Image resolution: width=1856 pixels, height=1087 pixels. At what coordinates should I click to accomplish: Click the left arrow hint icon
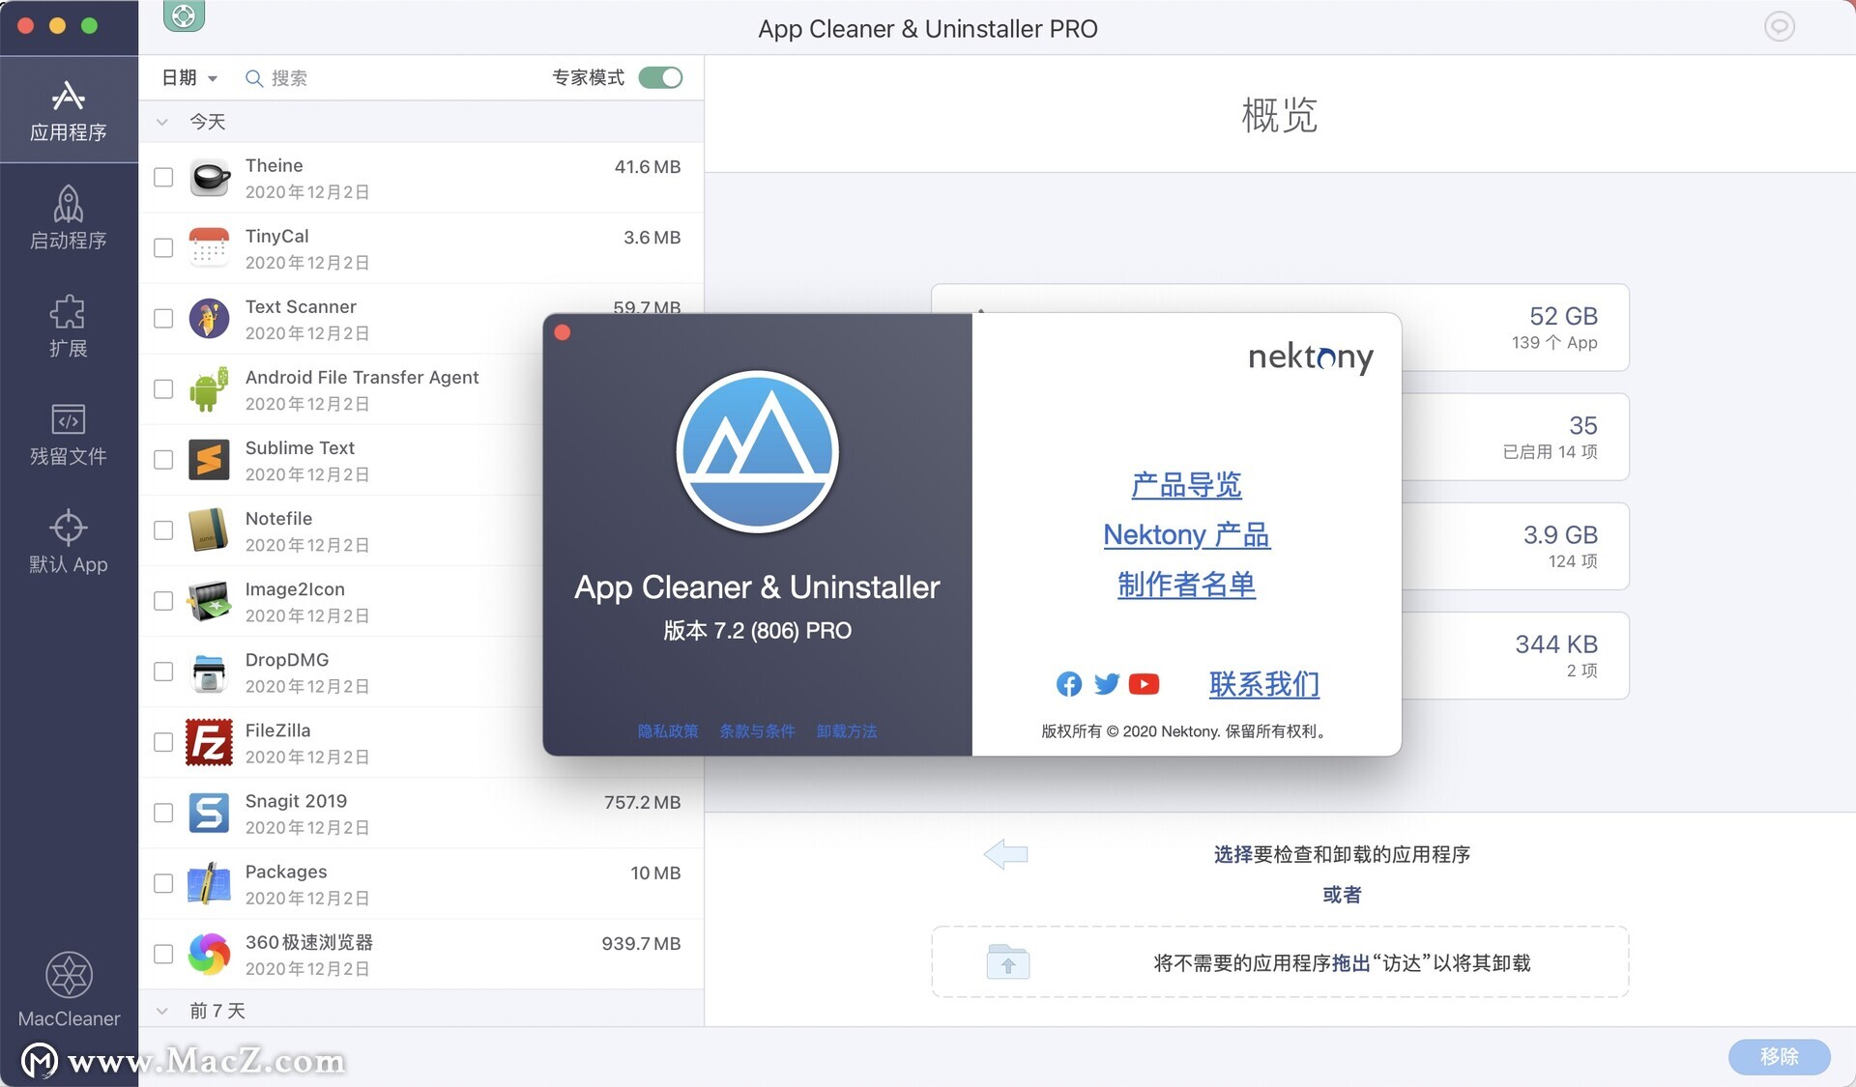tap(1005, 854)
